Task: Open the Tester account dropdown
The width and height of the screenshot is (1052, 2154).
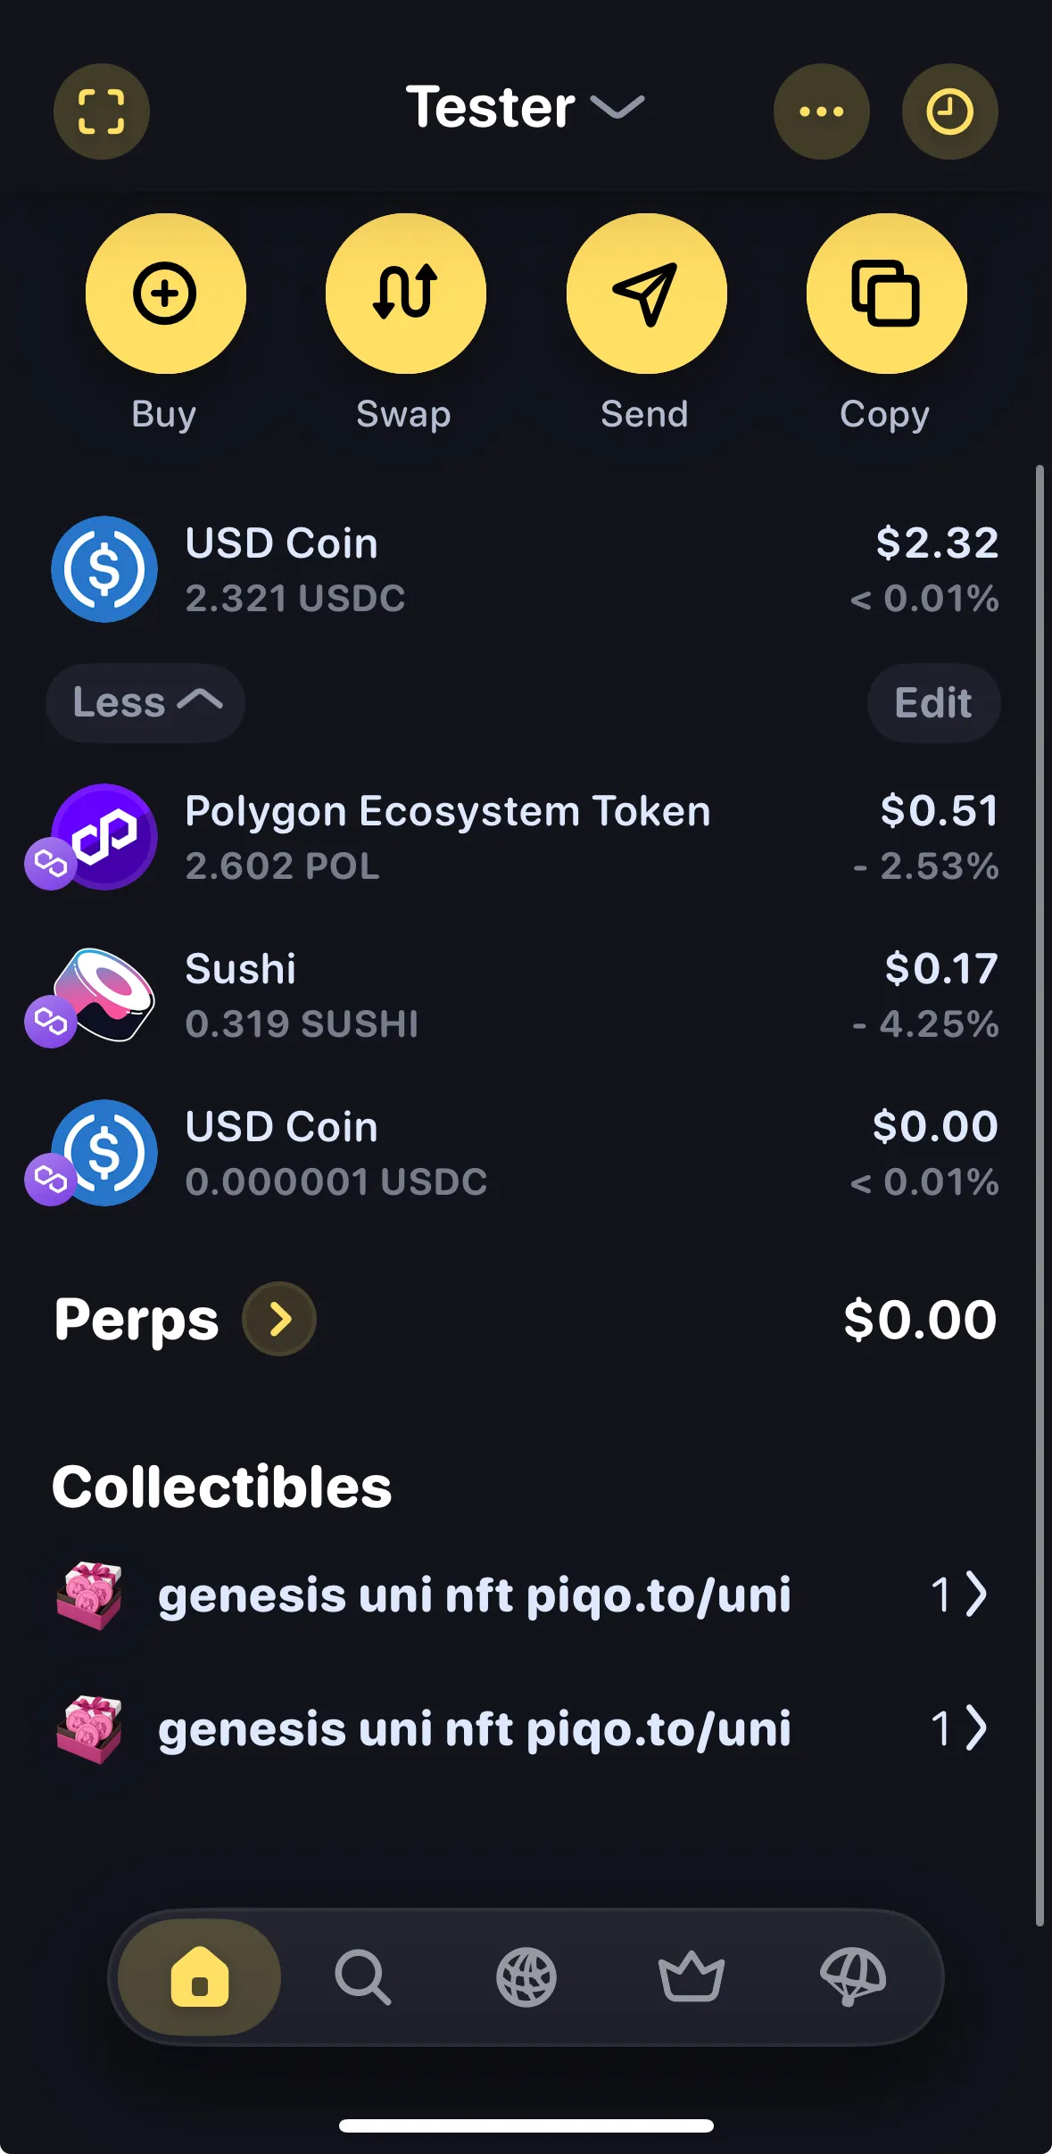Action: pyautogui.click(x=525, y=108)
